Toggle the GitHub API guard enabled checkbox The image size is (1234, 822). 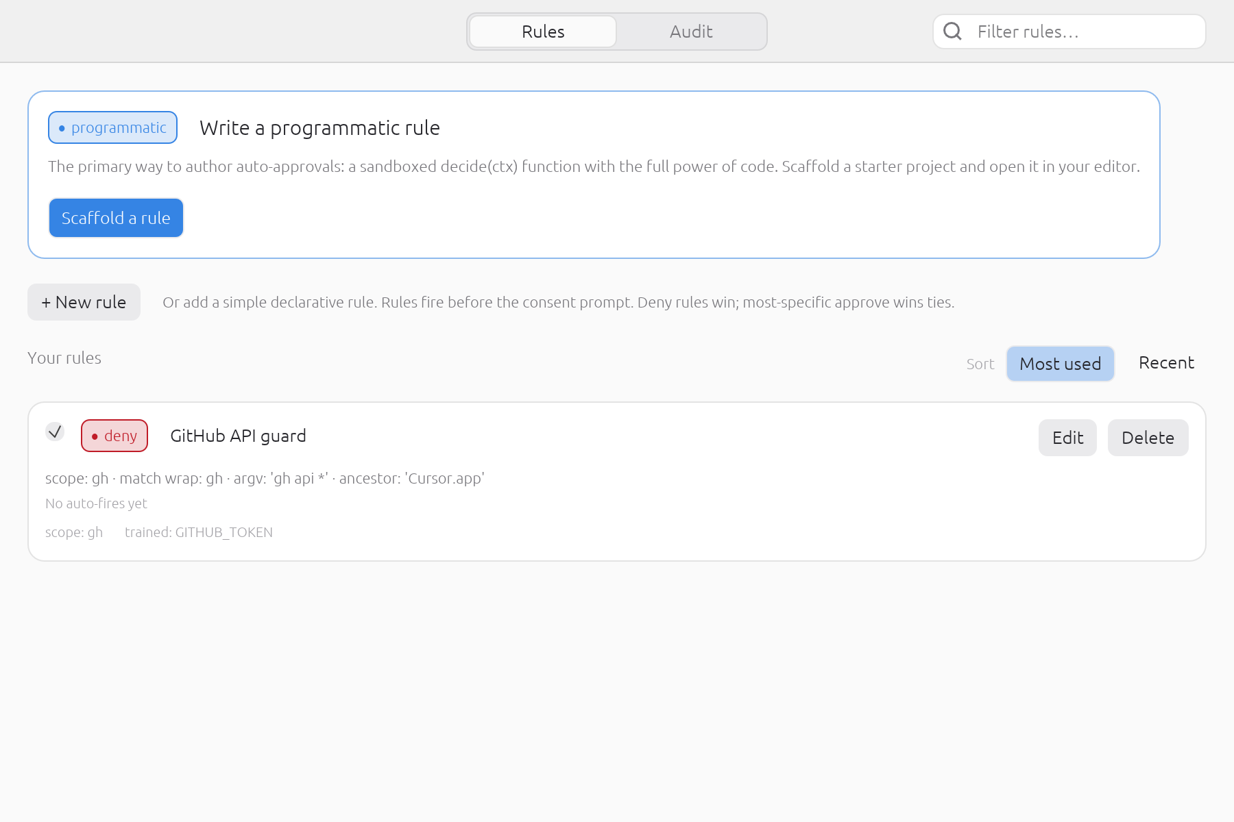click(x=55, y=432)
